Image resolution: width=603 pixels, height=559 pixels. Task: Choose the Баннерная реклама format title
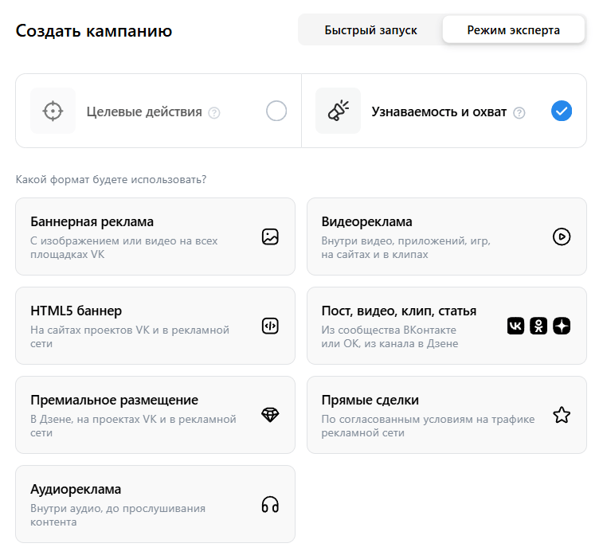click(x=92, y=221)
